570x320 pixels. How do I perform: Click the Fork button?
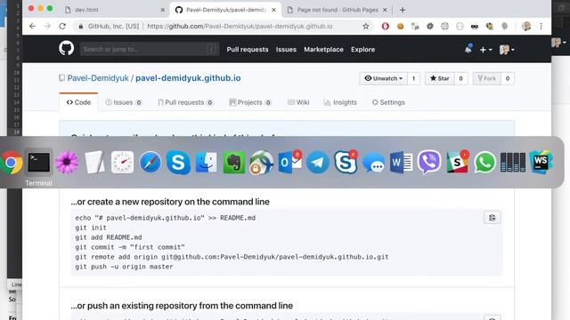point(487,78)
